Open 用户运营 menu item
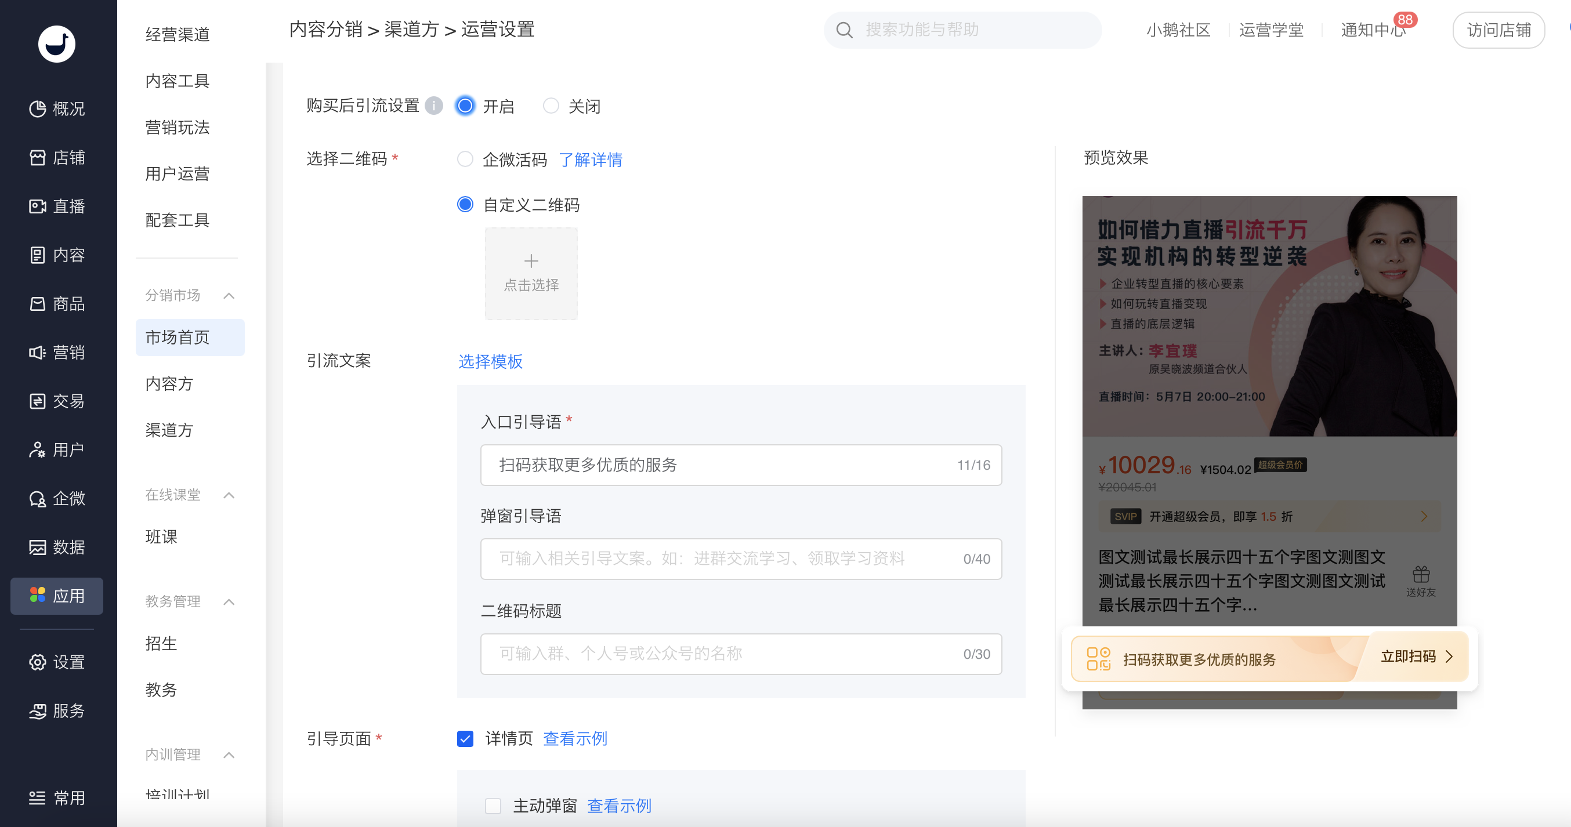The height and width of the screenshot is (827, 1571). click(x=178, y=173)
